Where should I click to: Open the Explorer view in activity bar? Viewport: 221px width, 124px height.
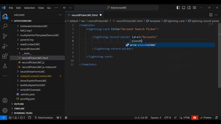[5, 17]
